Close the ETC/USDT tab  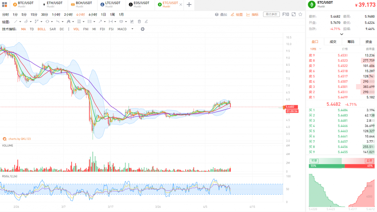[x=181, y=5]
